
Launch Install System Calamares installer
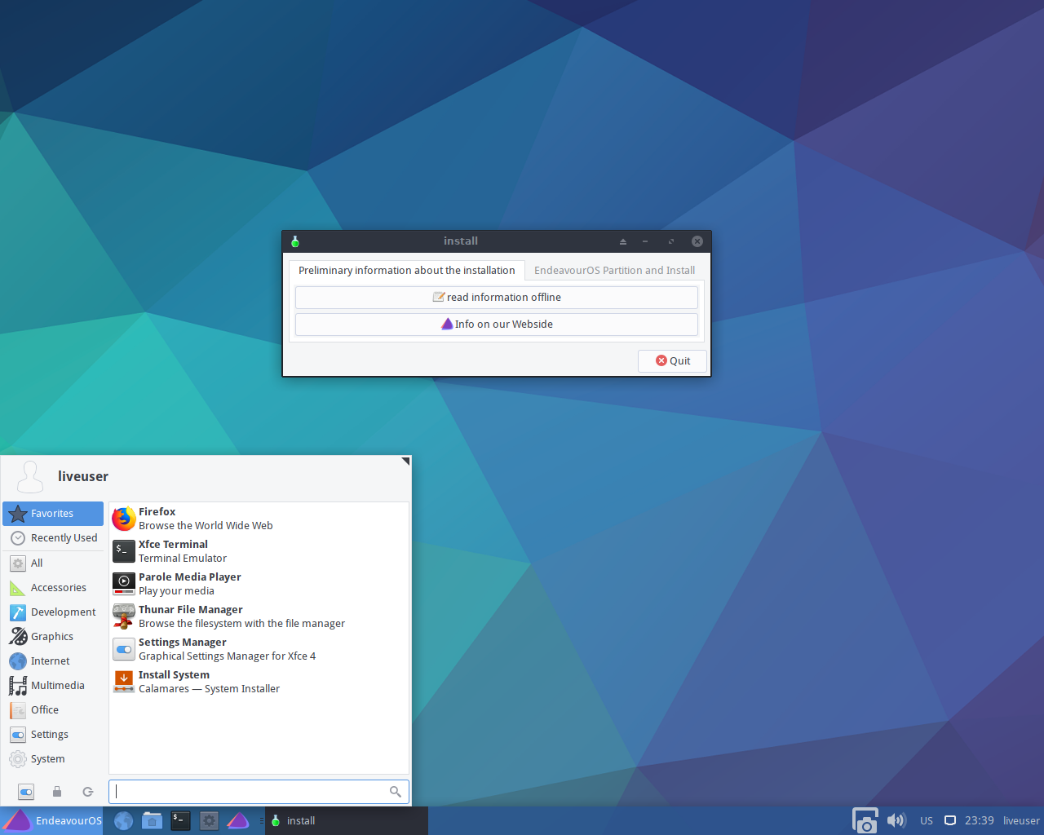259,682
